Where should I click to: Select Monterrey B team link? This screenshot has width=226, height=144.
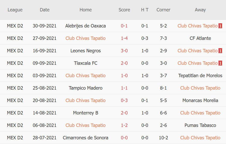coord(85,113)
